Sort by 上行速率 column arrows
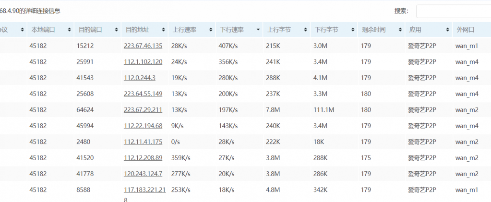491x202 pixels. tap(211, 30)
